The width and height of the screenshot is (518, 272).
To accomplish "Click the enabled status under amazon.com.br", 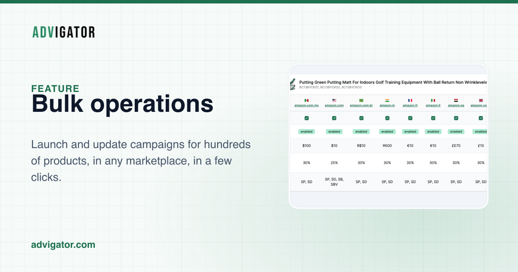I will (x=361, y=132).
